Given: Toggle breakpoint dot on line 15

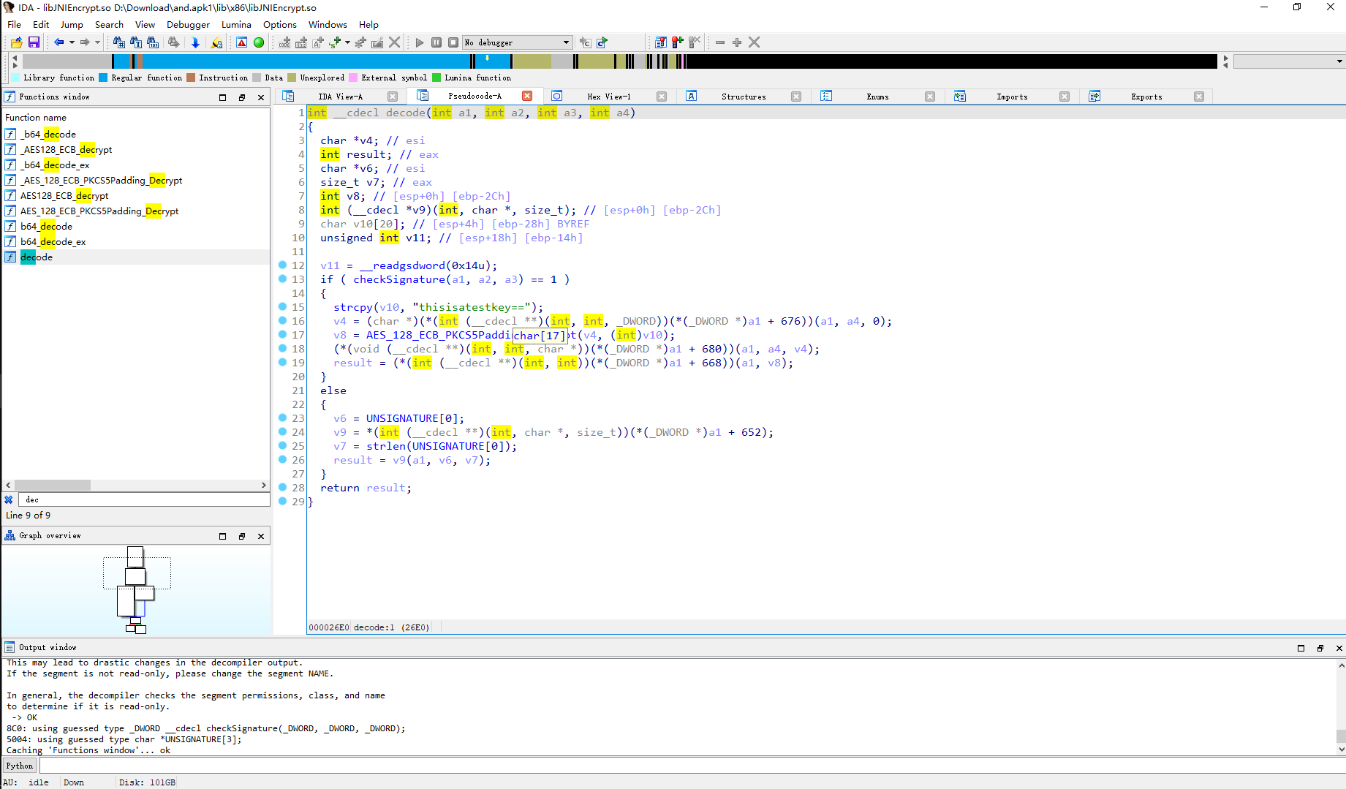Looking at the screenshot, I should point(283,307).
